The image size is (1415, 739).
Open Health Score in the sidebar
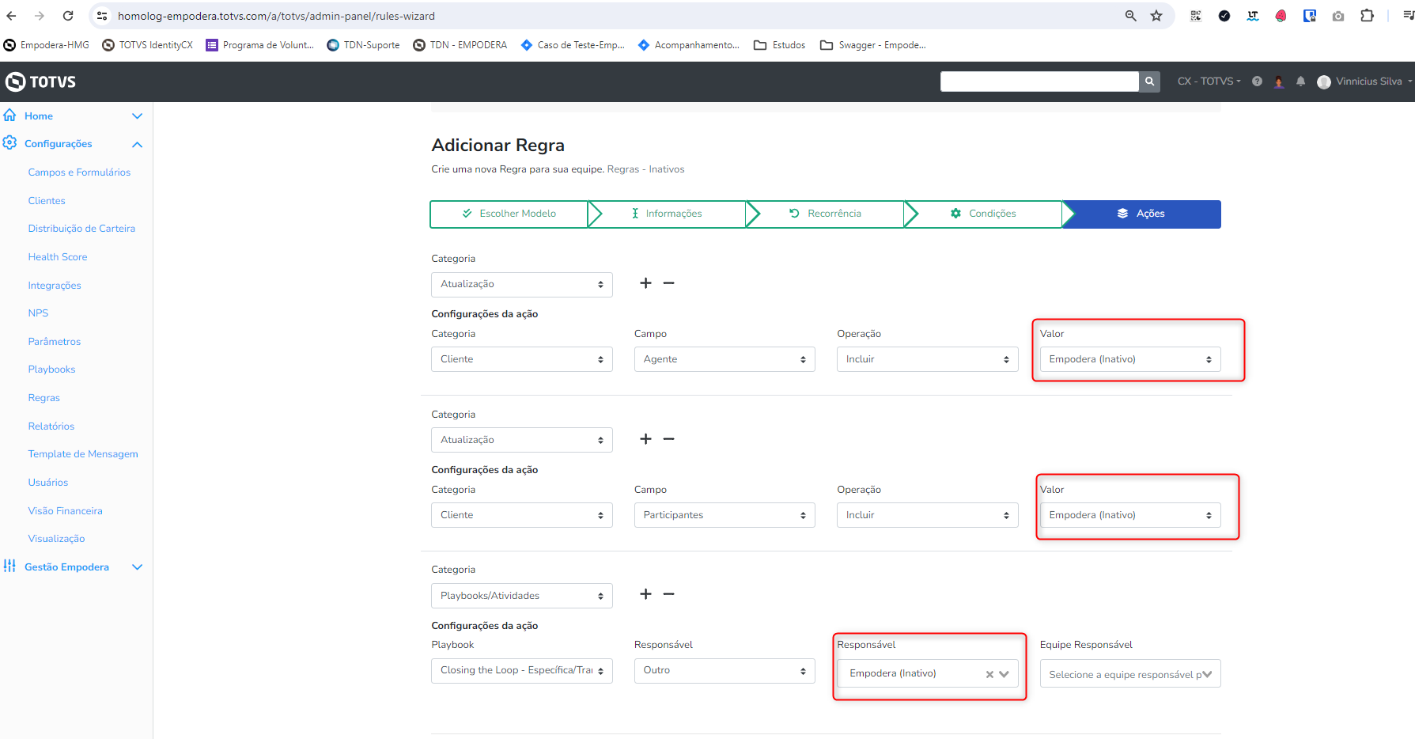58,257
